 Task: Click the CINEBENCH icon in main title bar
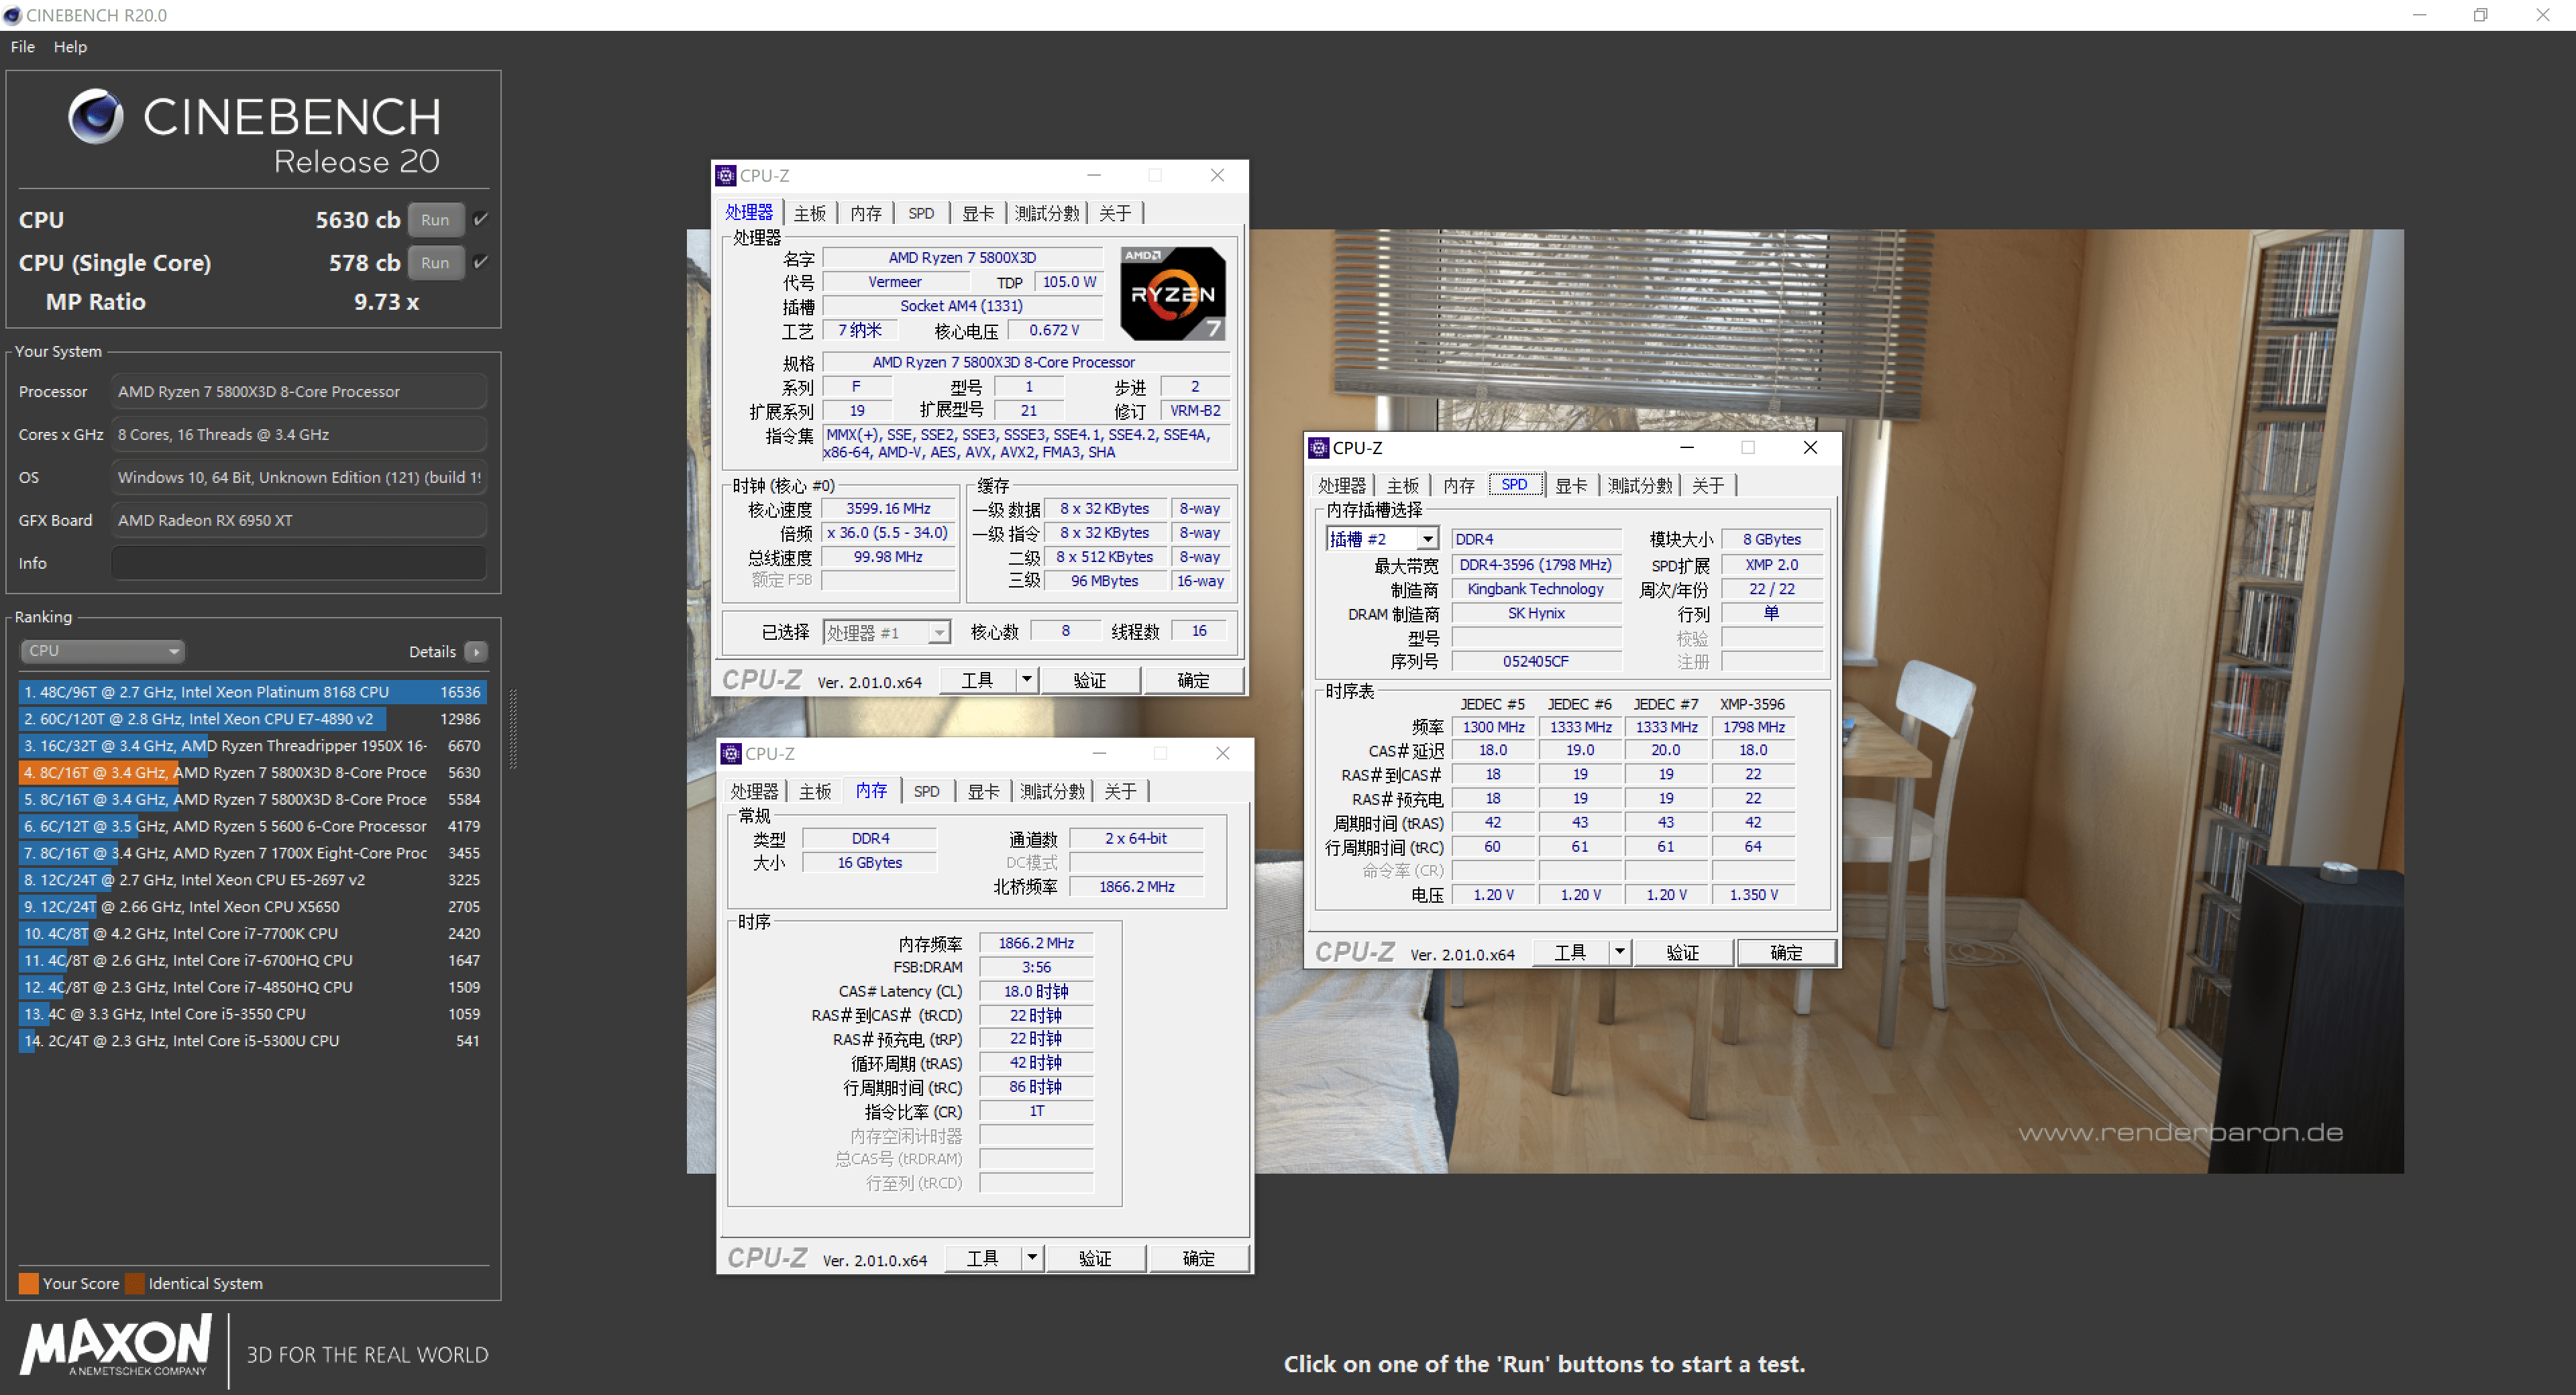[x=12, y=15]
